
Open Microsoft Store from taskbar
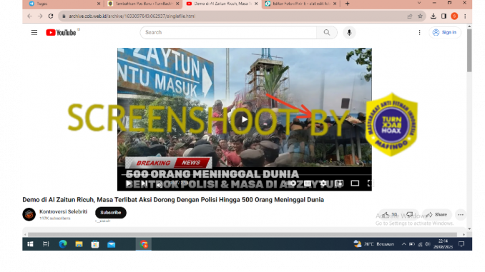coord(95,244)
